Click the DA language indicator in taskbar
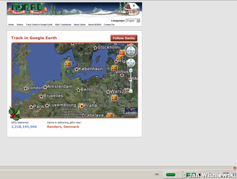Viewport: 237px width, 179px height. [157, 175]
